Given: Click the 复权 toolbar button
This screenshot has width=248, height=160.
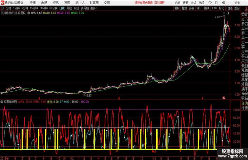Looking at the screenshot, I should pyautogui.click(x=177, y=8).
